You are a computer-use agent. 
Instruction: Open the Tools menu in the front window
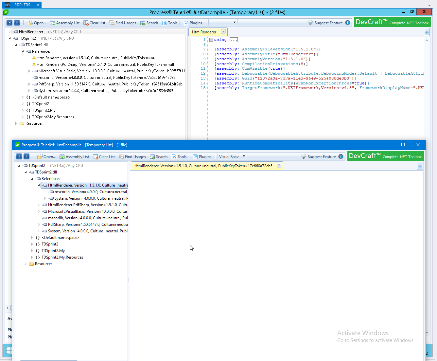179,157
